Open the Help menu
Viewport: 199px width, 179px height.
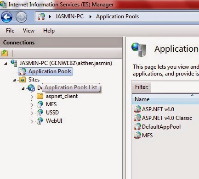(x=49, y=31)
